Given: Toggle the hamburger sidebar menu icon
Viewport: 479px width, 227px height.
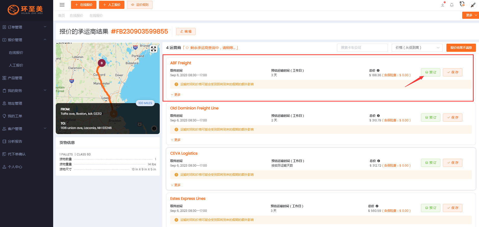Looking at the screenshot, I should 62,5.
